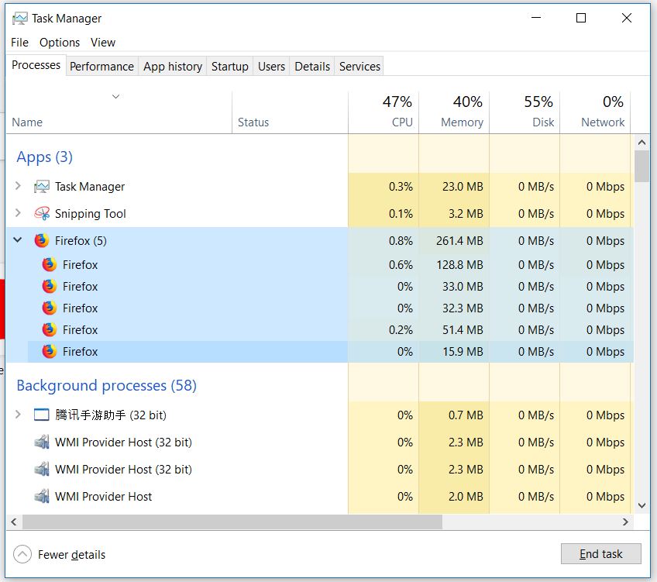Sort by the 40% Memory column header

pyautogui.click(x=454, y=112)
